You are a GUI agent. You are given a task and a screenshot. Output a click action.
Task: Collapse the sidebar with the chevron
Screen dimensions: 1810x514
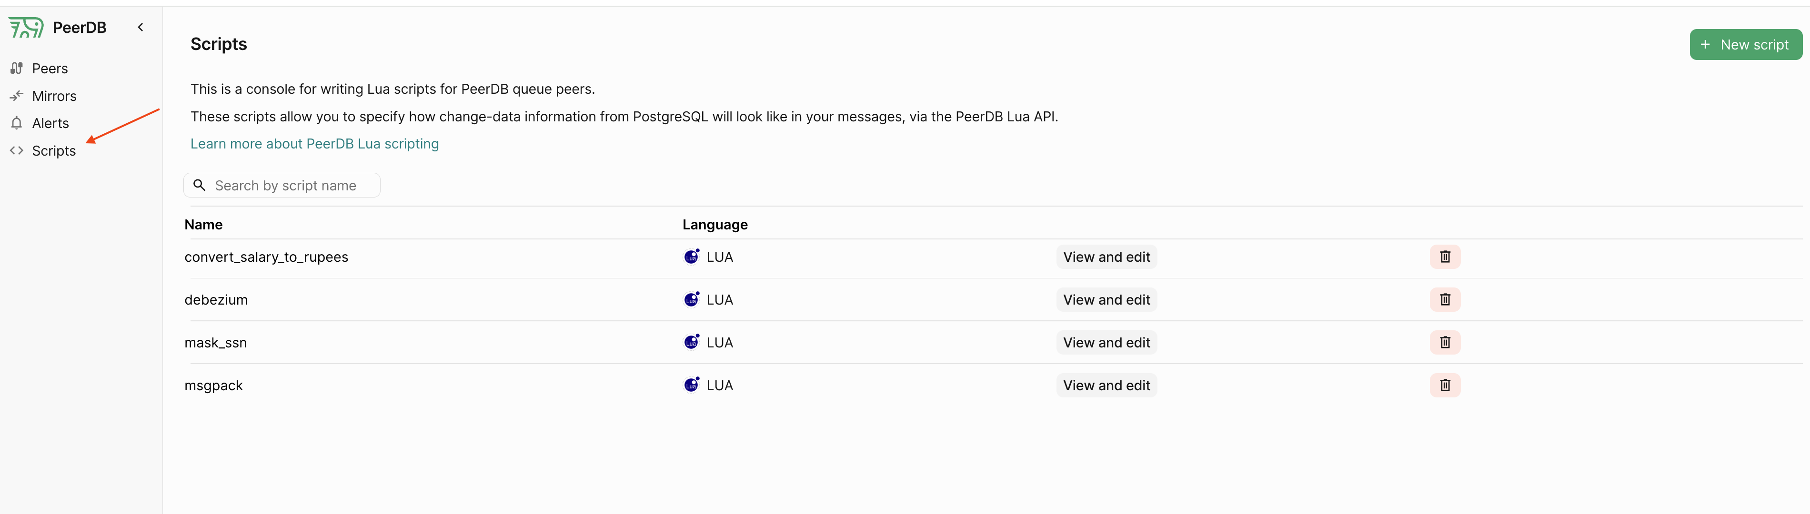(141, 28)
